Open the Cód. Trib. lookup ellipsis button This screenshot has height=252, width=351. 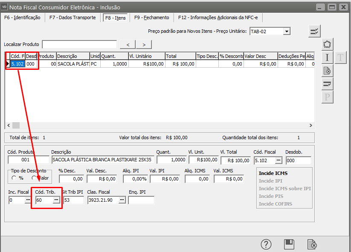tap(56, 200)
